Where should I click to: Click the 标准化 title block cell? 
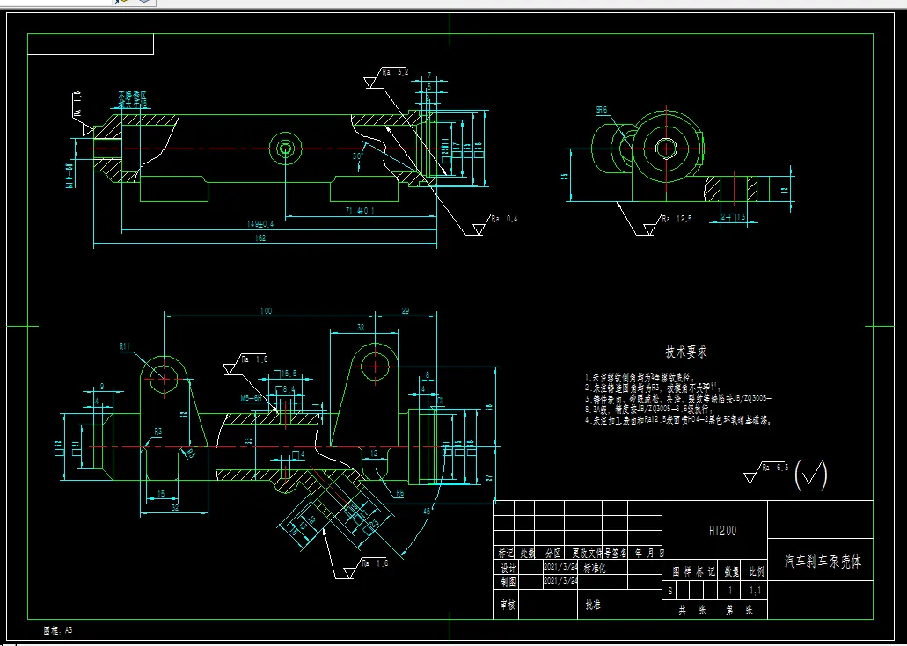[594, 568]
